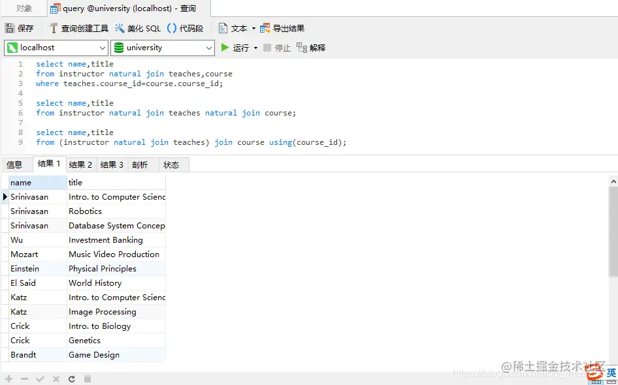
Task: Click the results vertical scrollbar thumb
Action: pyautogui.click(x=613, y=232)
